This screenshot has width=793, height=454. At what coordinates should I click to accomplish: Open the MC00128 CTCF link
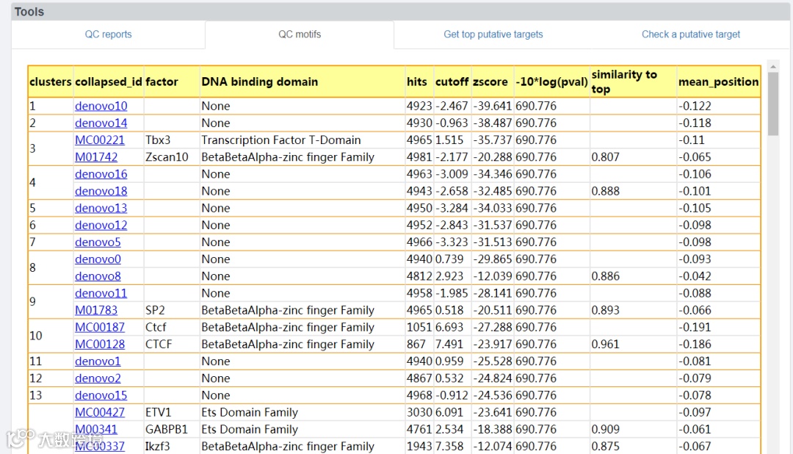100,344
